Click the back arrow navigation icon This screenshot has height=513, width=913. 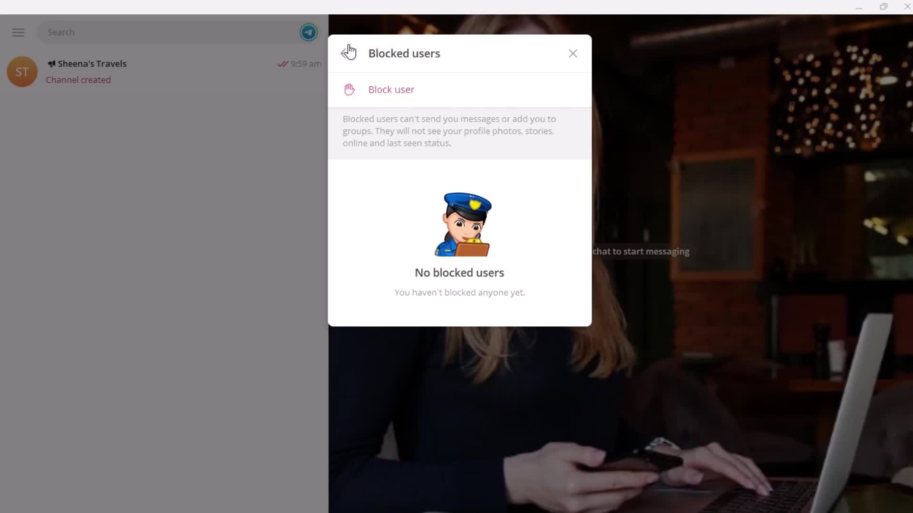[x=348, y=53]
